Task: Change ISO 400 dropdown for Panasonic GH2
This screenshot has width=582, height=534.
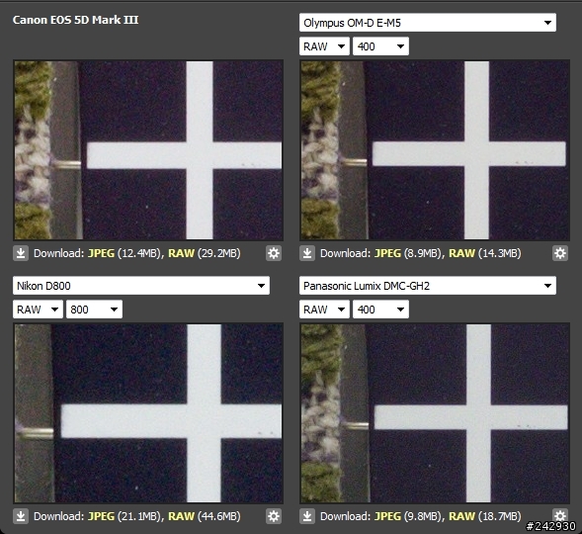Action: [x=380, y=310]
